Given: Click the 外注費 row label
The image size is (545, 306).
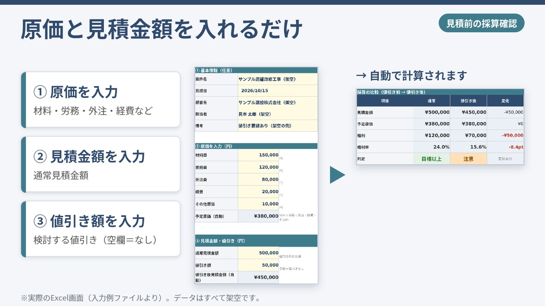Looking at the screenshot, I should (201, 180).
